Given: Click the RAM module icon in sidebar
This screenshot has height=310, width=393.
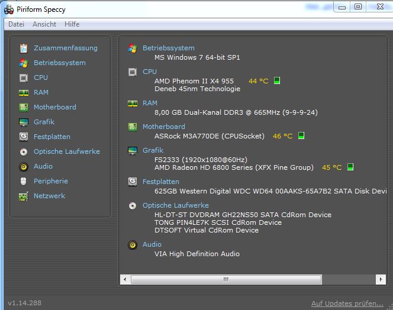Looking at the screenshot, I should [24, 93].
